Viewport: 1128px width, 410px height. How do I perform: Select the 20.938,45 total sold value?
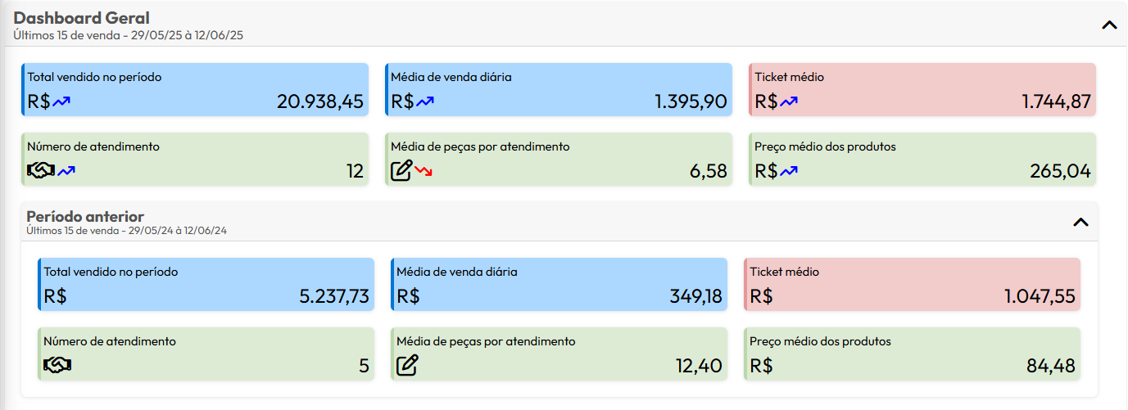pos(320,101)
